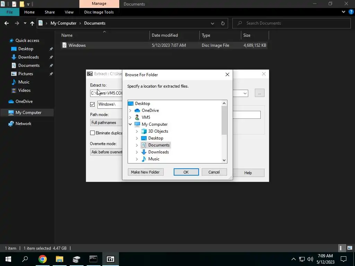Click the folder tree scrollbar thumb
The image size is (355, 266).
click(224, 120)
